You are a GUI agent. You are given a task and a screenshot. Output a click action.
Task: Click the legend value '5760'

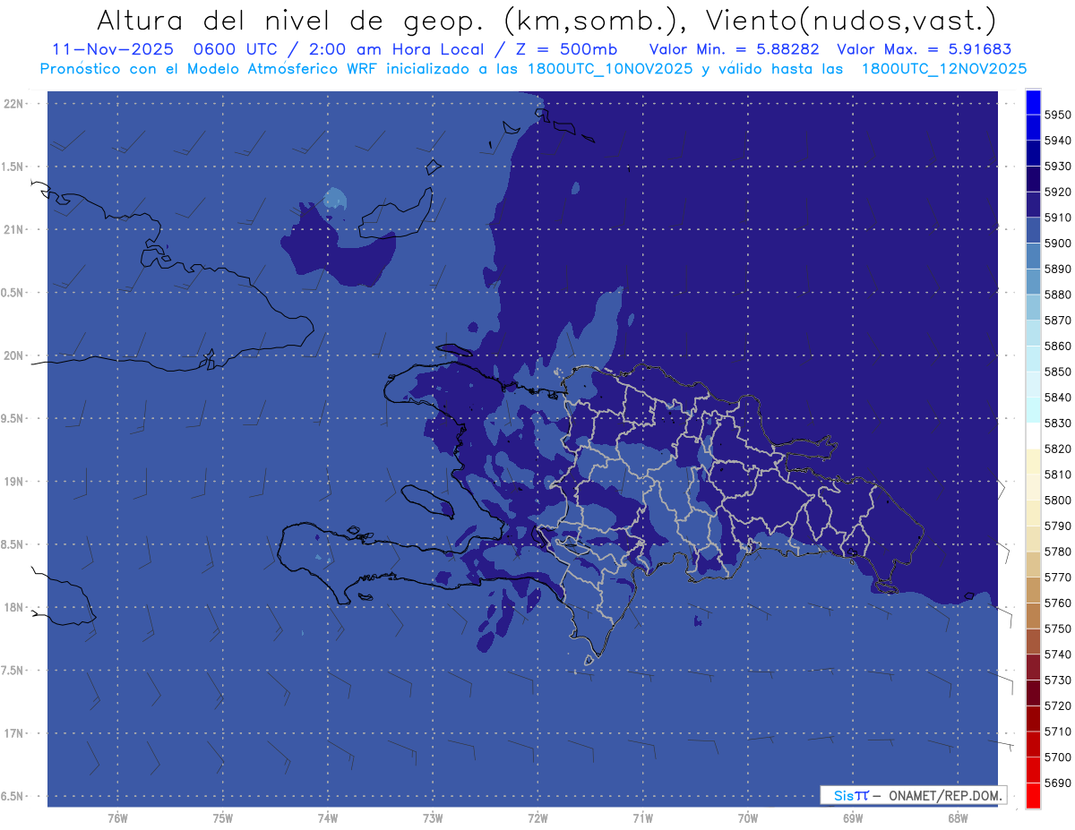tap(1057, 603)
